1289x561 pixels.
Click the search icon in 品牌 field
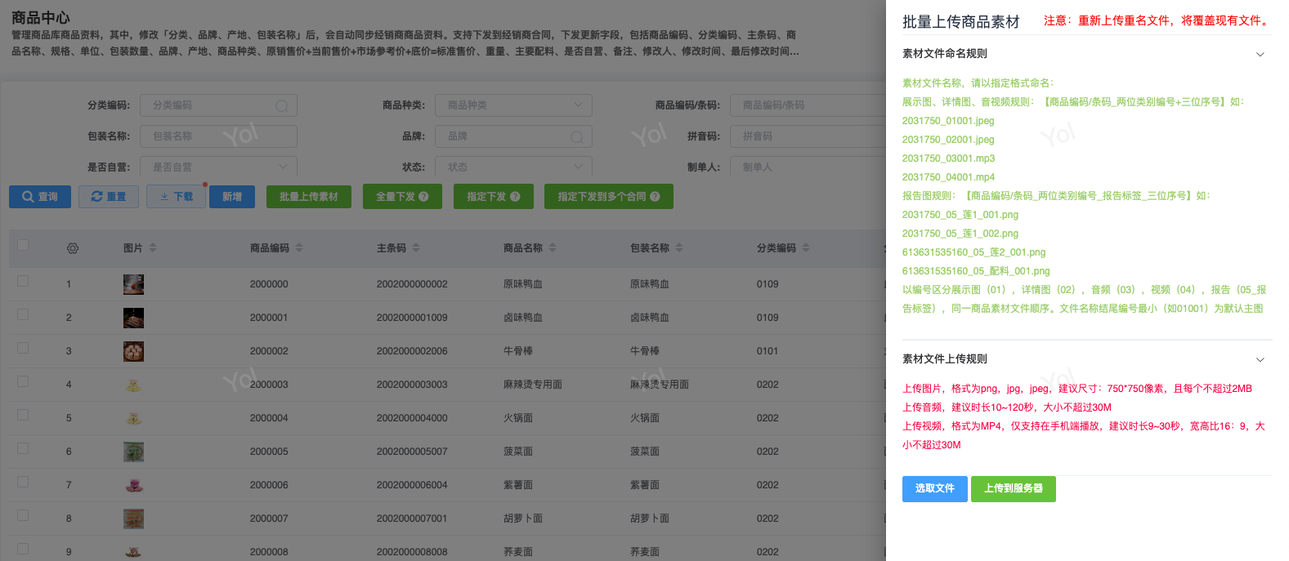[x=576, y=137]
